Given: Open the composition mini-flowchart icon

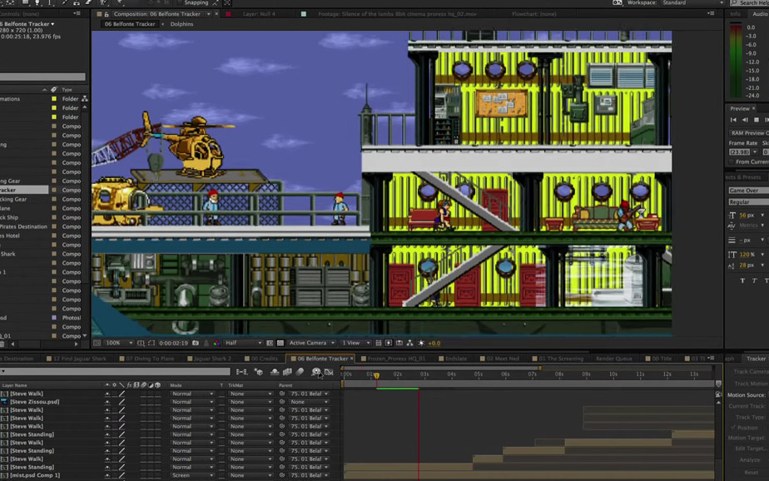Looking at the screenshot, I should (241, 372).
